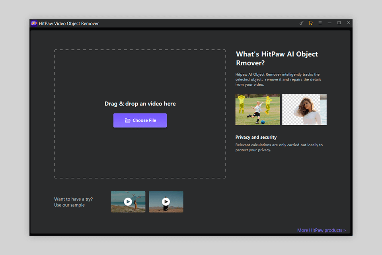Open the key registration icon
The width and height of the screenshot is (382, 255).
point(301,23)
